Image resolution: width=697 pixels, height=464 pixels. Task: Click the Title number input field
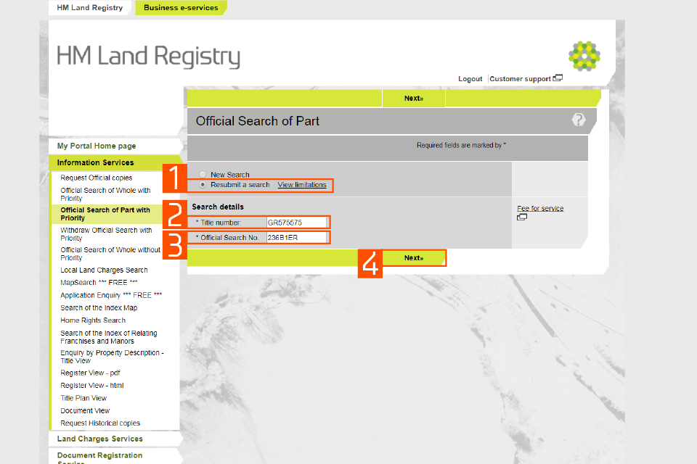(298, 223)
